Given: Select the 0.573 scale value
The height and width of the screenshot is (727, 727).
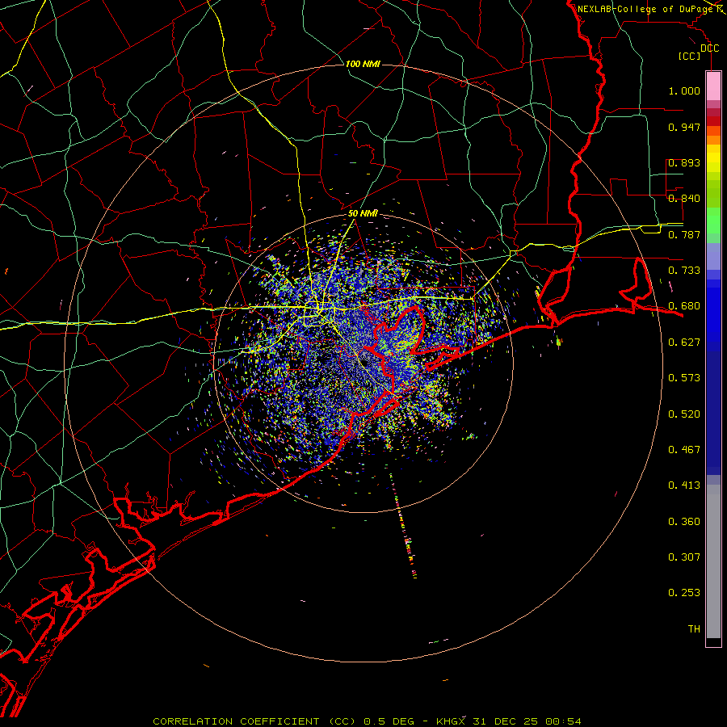Looking at the screenshot, I should 684,378.
